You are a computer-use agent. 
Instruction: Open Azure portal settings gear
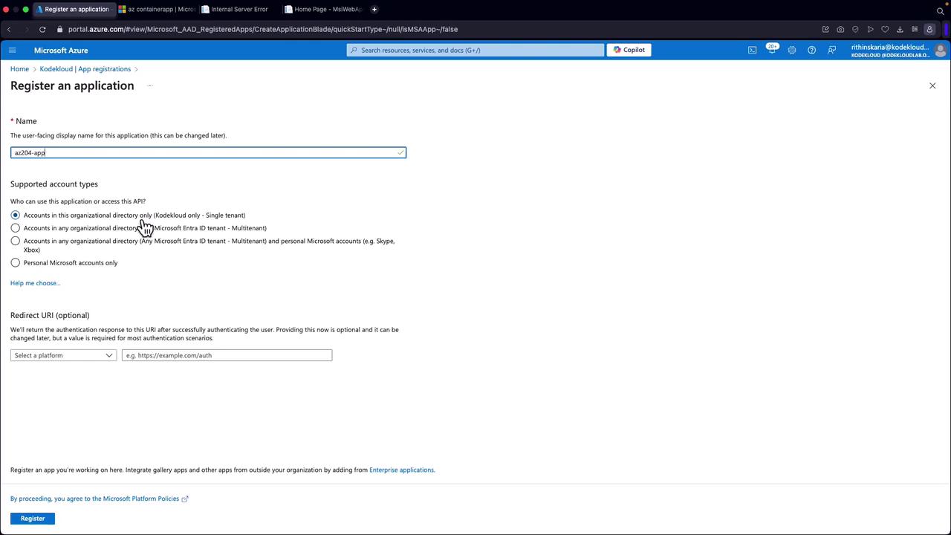pyautogui.click(x=792, y=50)
